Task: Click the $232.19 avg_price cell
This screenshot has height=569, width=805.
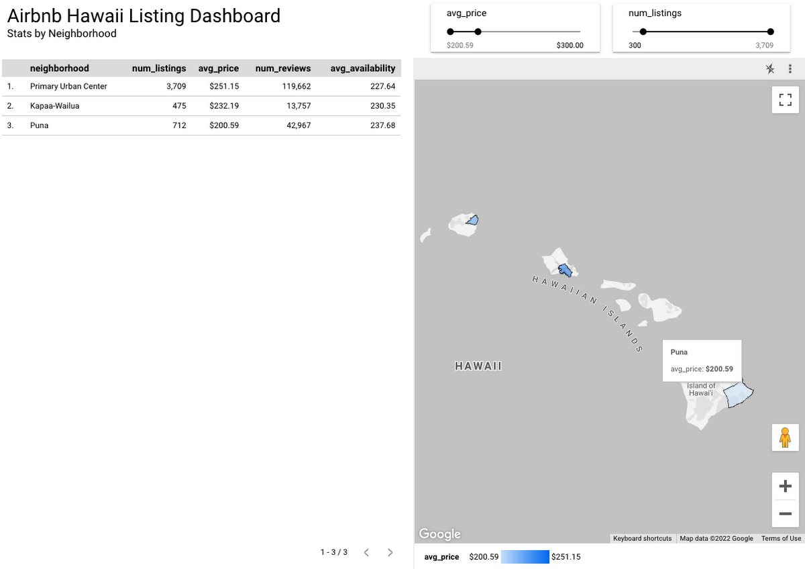Action: tap(223, 106)
